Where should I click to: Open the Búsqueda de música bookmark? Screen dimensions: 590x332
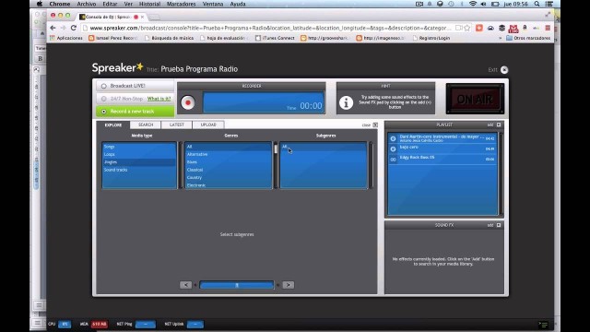[169, 38]
